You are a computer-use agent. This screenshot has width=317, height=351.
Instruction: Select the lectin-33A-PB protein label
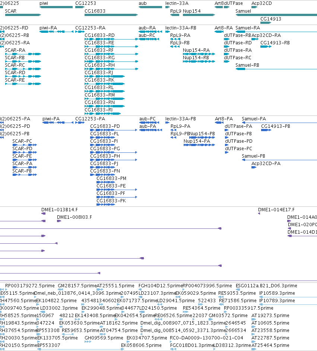(x=181, y=118)
